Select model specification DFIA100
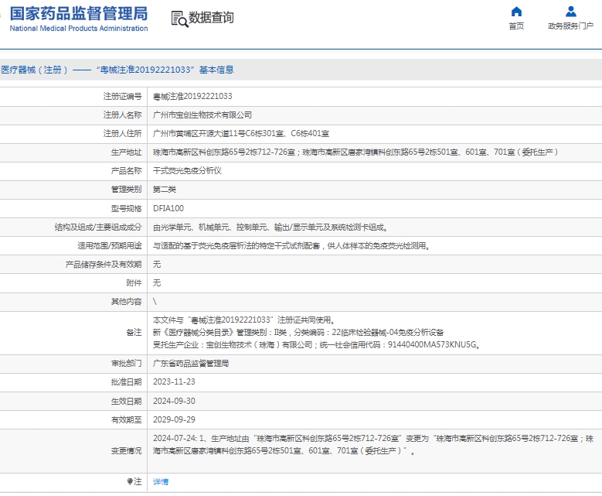This screenshot has height=496, width=602. (168, 208)
